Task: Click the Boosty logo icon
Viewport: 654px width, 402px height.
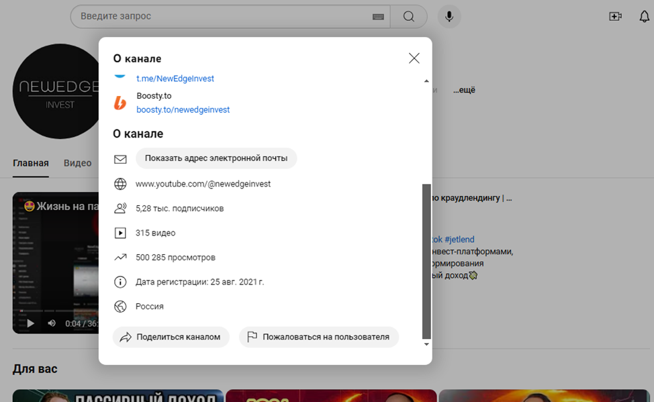Action: [x=120, y=103]
